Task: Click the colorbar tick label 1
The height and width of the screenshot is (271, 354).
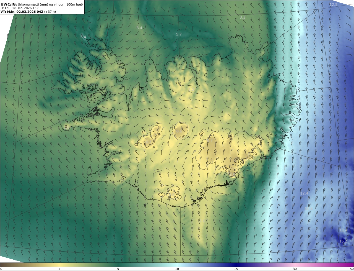Action: 59,269
